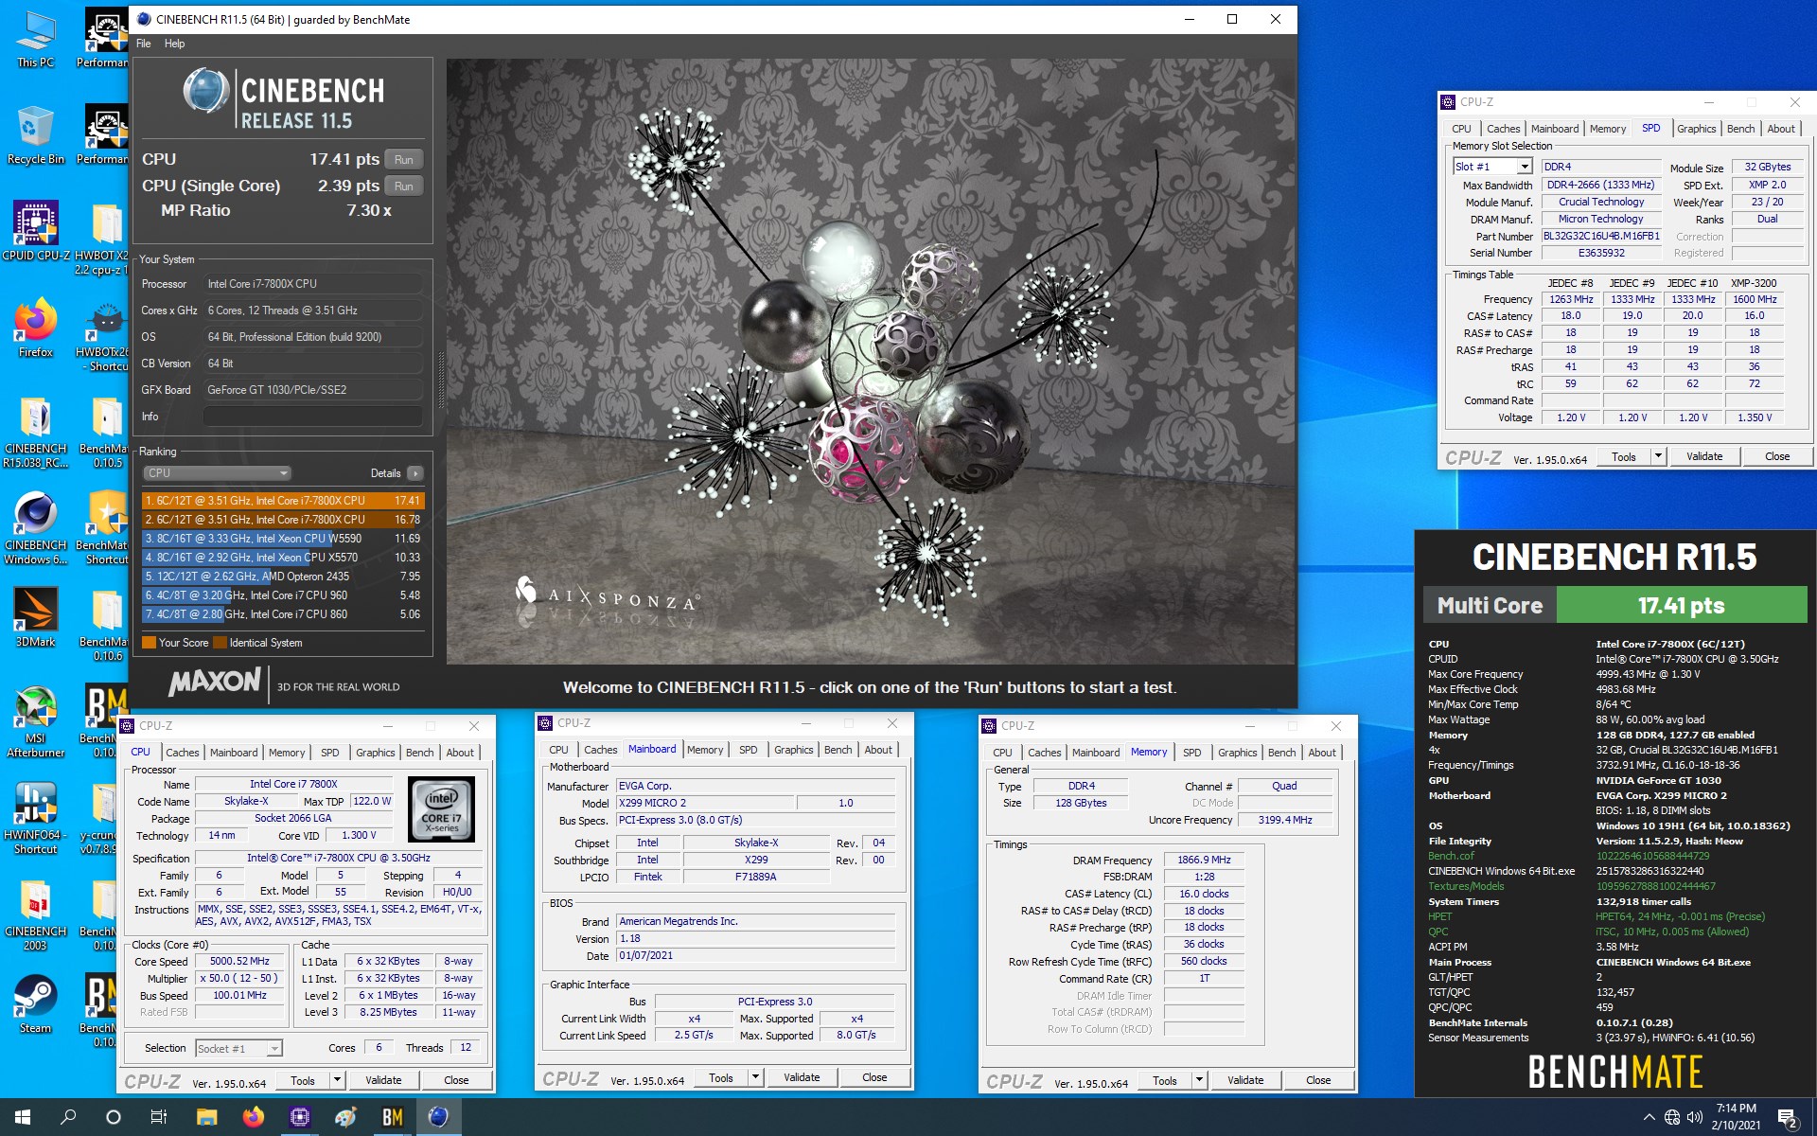Image resolution: width=1817 pixels, height=1136 pixels.
Task: Switch to About tab in Memory CPU-Z window
Action: point(1322,753)
